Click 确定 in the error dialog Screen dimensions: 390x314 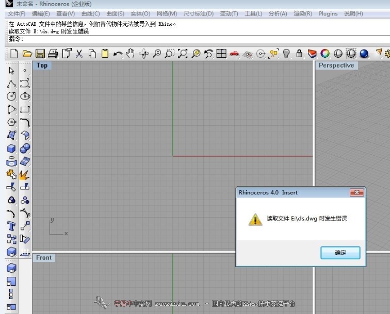pos(340,253)
